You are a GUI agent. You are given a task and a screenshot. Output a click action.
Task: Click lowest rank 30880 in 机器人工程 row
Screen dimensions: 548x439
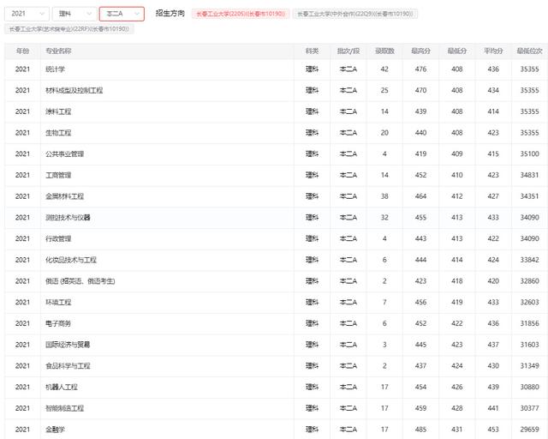(529, 387)
